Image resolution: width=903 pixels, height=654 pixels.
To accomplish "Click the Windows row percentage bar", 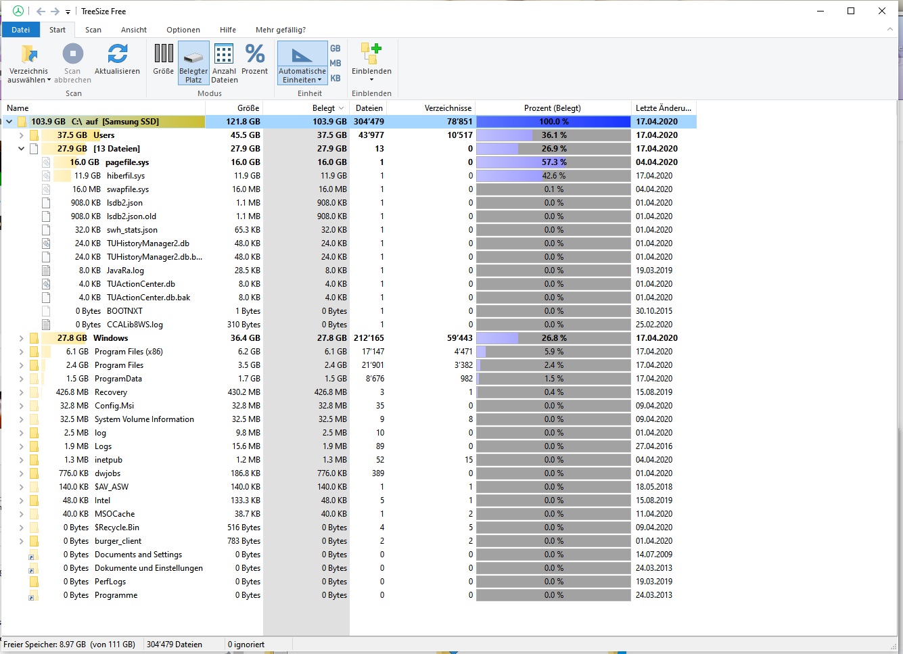I will 553,338.
